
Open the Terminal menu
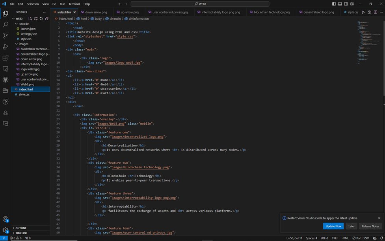(x=74, y=4)
